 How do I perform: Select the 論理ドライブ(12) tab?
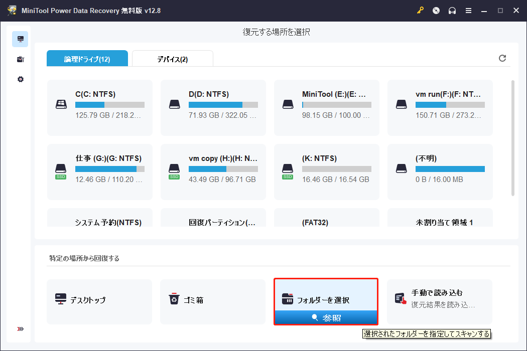(x=87, y=58)
